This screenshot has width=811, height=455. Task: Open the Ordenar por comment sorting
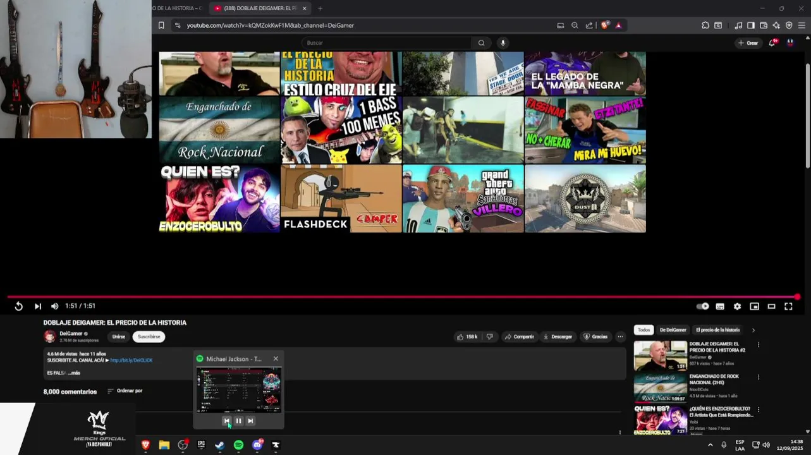click(125, 391)
